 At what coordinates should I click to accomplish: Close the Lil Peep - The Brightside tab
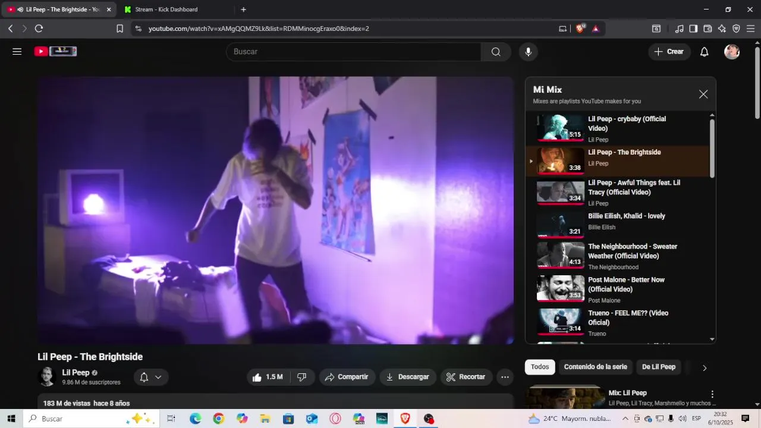tap(109, 10)
